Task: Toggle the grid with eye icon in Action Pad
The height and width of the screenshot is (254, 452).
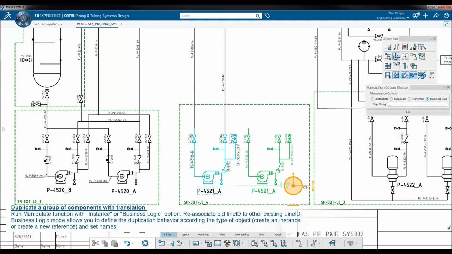Action: 388,75
